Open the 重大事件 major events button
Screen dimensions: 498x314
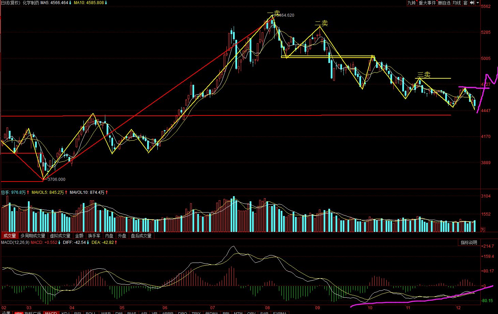click(427, 3)
